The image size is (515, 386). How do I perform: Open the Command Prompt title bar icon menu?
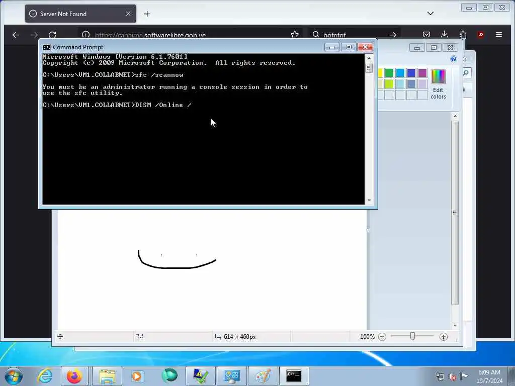point(46,47)
